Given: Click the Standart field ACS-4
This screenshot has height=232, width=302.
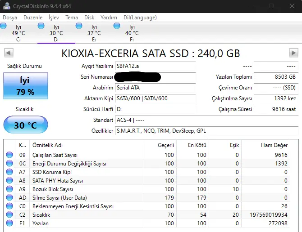Looking at the screenshot, I should tap(206, 120).
